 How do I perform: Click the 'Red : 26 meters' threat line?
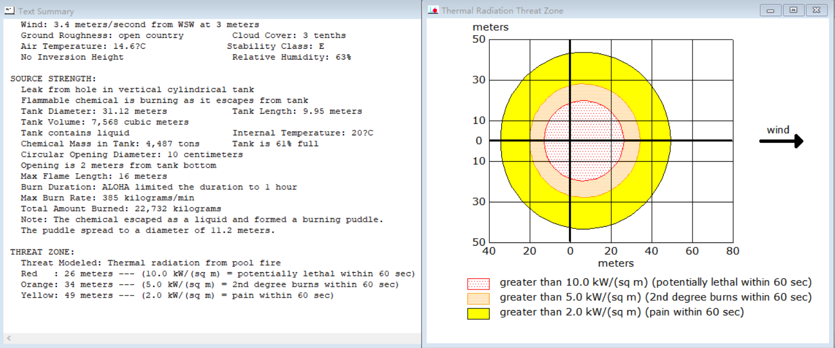(x=218, y=274)
